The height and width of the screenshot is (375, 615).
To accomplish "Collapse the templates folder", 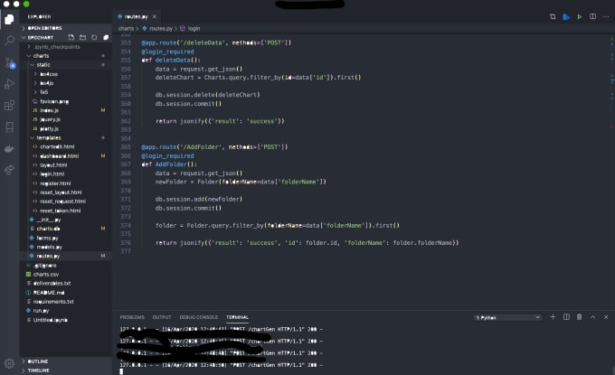I will click(66, 137).
